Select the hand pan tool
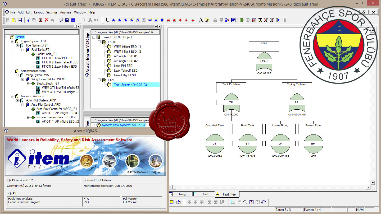The image size is (381, 214). click(x=264, y=202)
